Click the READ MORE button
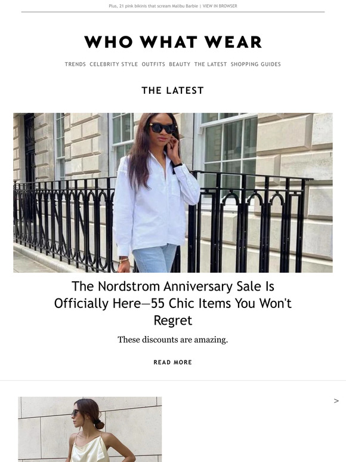346x462 pixels. click(173, 362)
